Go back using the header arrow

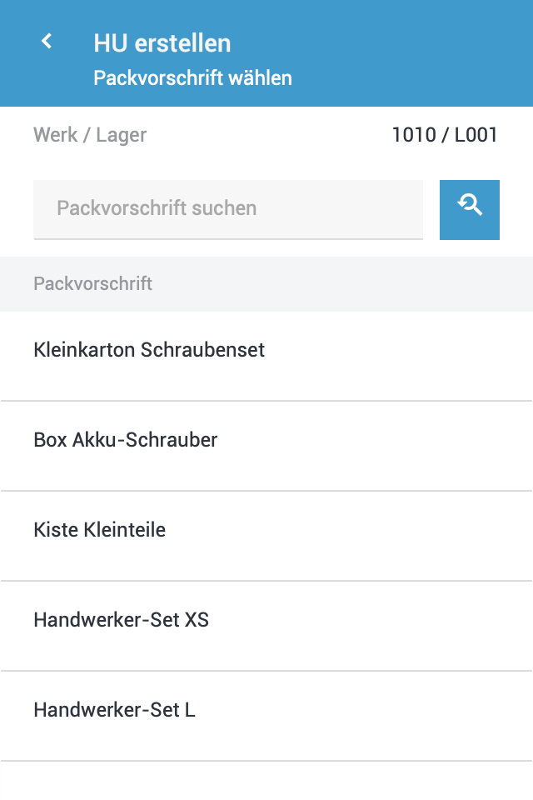pyautogui.click(x=47, y=42)
